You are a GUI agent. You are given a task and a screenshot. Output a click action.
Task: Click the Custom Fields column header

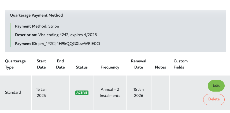pos(180,64)
